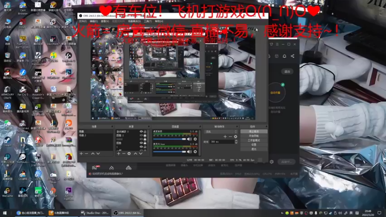386x217 pixels.
Task: Open source properties gear in sources panel
Action: pos(129,153)
